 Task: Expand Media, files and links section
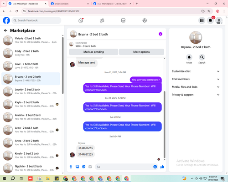coord(196,87)
